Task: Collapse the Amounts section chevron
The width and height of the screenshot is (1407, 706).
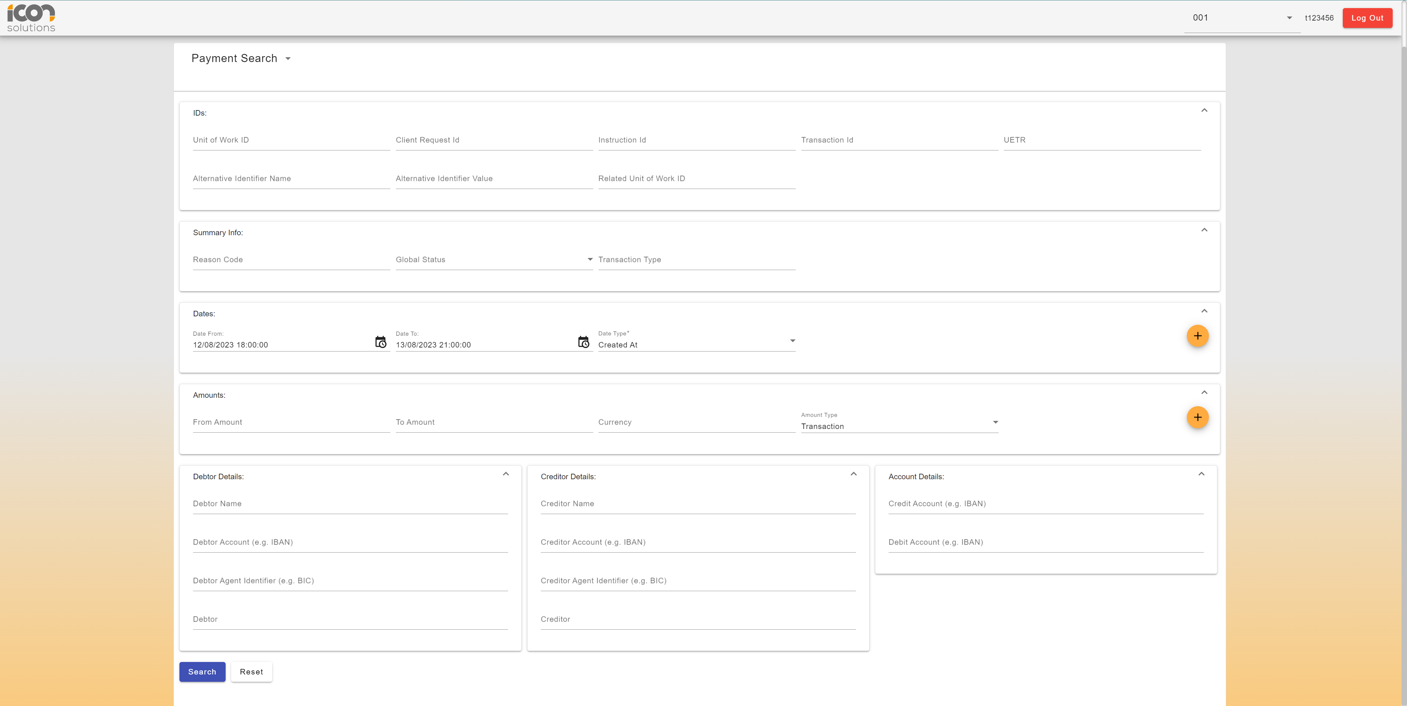Action: (x=1204, y=392)
